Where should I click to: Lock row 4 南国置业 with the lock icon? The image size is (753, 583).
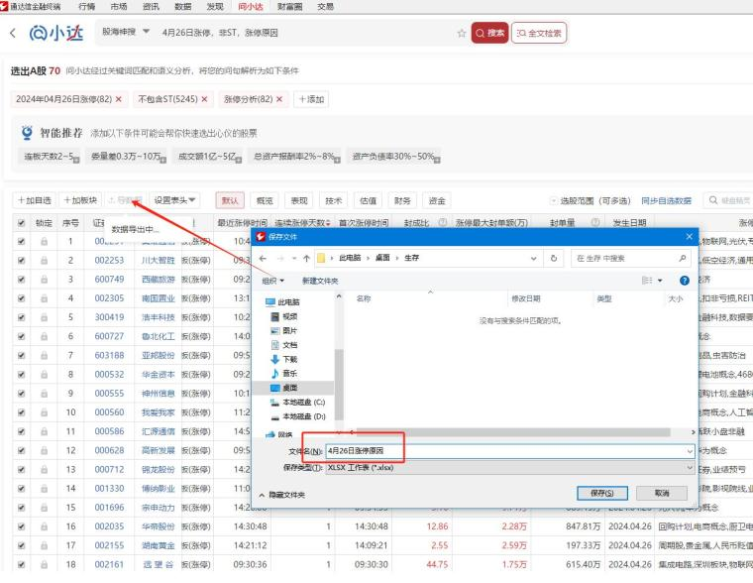coord(45,298)
